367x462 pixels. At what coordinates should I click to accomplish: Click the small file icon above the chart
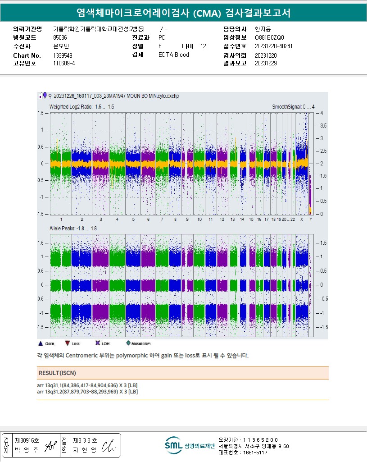[x=40, y=95]
